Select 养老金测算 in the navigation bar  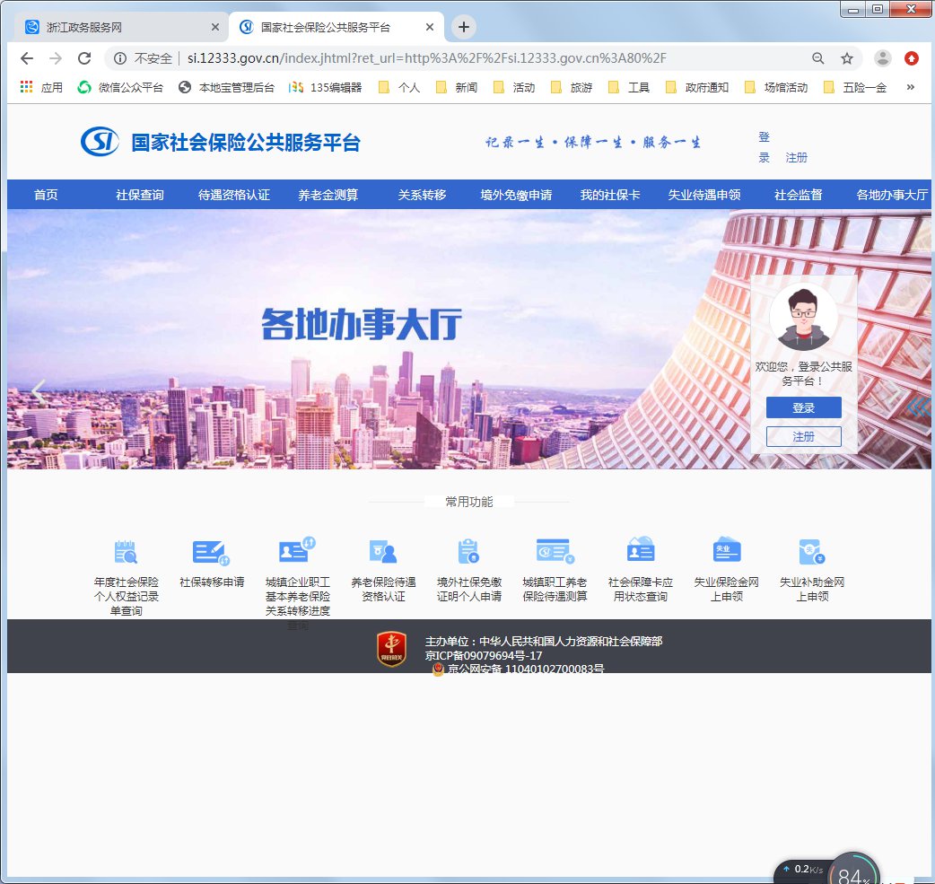pyautogui.click(x=328, y=195)
